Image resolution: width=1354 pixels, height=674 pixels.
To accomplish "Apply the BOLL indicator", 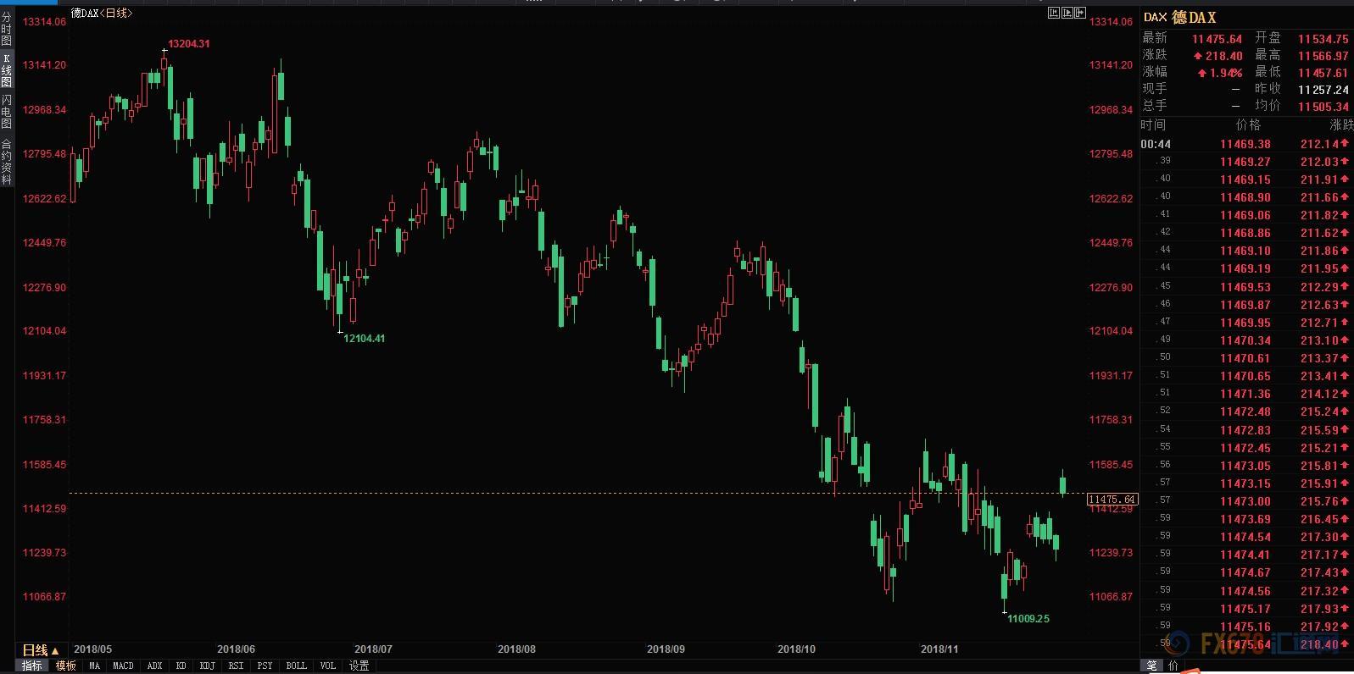I will click(296, 666).
